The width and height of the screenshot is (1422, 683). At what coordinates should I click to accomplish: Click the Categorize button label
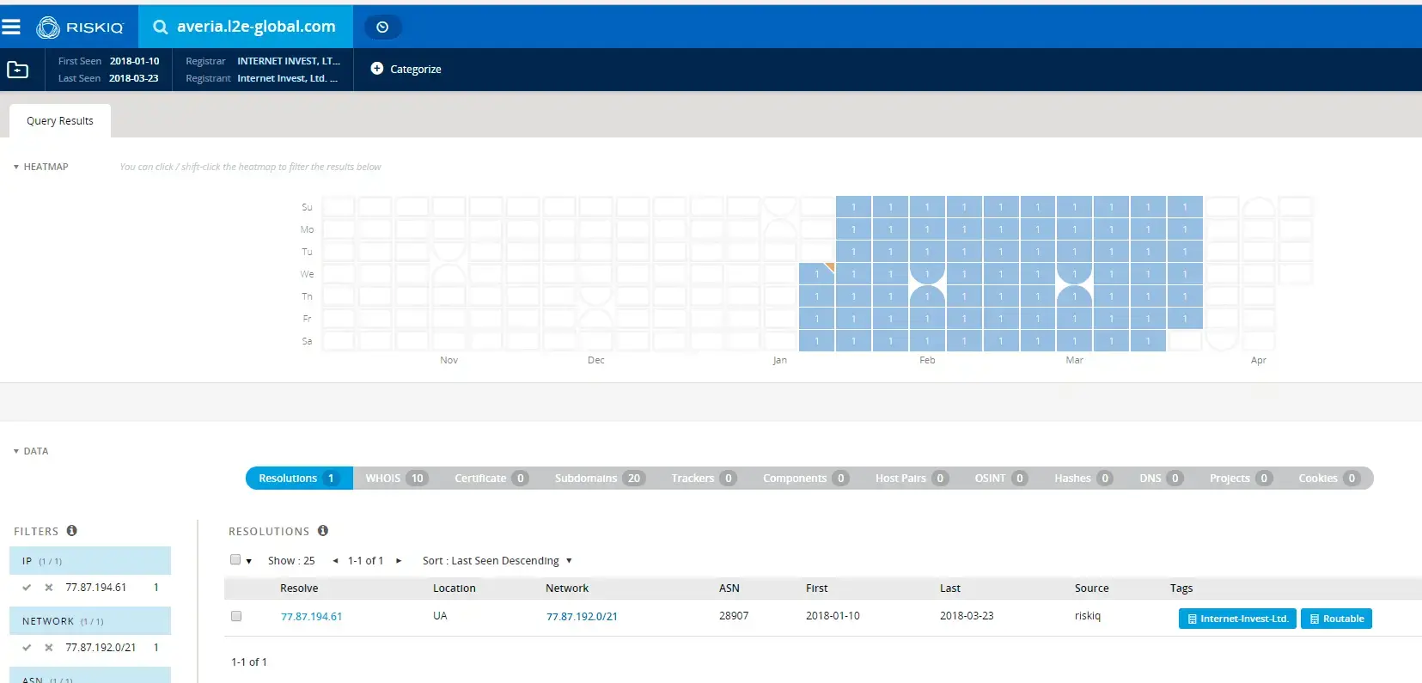tap(416, 69)
